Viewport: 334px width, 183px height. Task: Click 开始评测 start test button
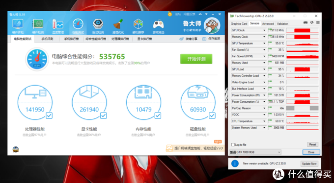tap(196, 59)
